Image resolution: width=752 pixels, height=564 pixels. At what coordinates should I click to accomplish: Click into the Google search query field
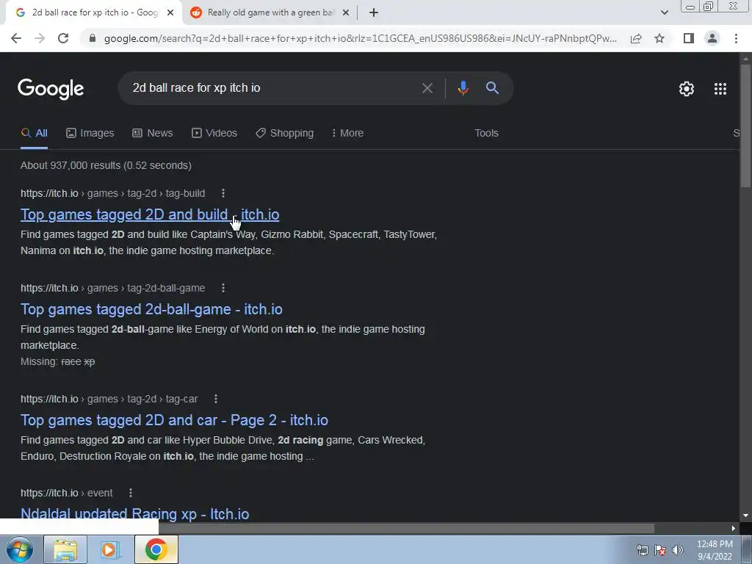click(x=269, y=88)
